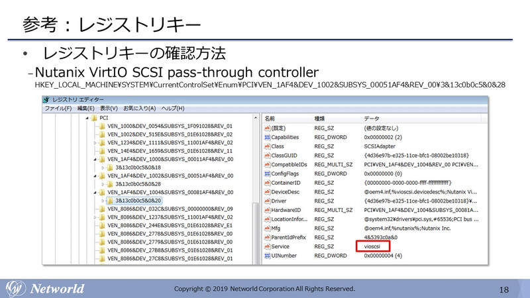Screen dimensions: 530x298
Task: Click the 'vioscsi' Service data value
Action: (372, 246)
